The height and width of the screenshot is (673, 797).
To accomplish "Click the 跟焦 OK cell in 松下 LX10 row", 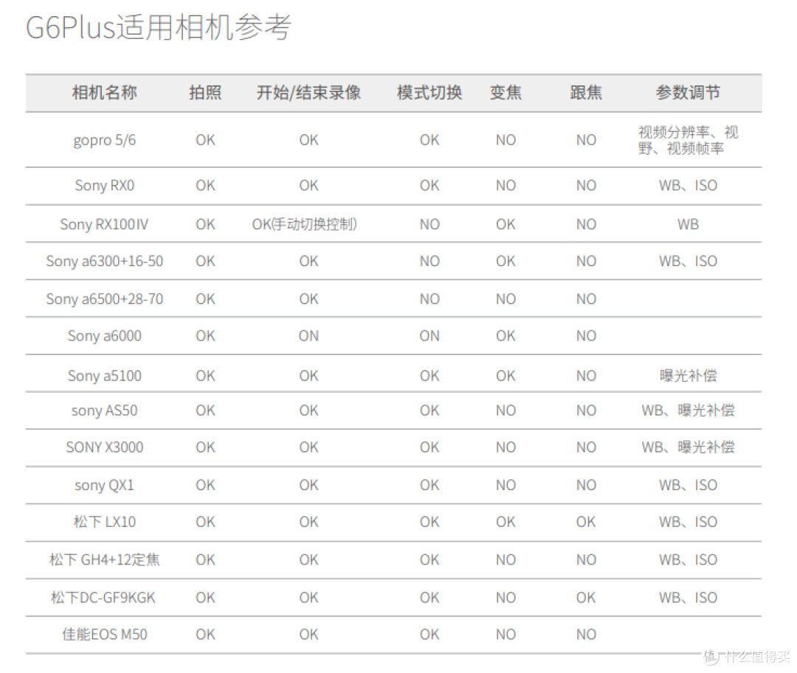I will [586, 523].
